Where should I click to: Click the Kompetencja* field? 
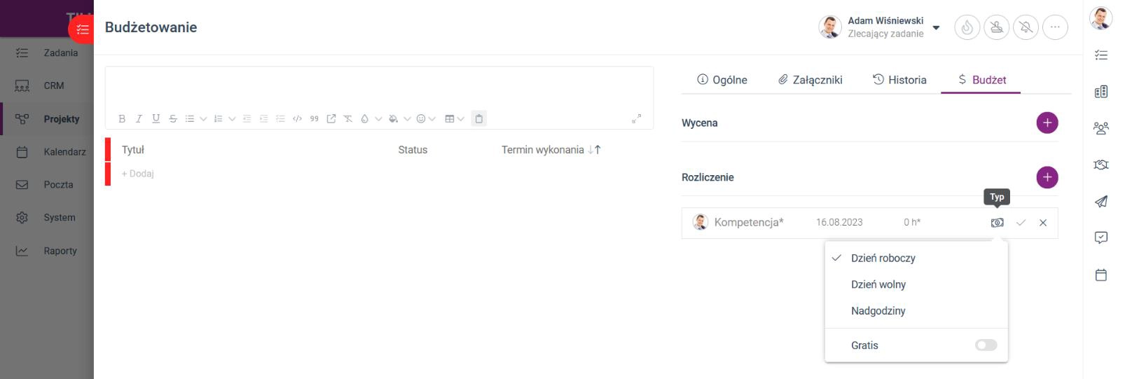coord(749,222)
